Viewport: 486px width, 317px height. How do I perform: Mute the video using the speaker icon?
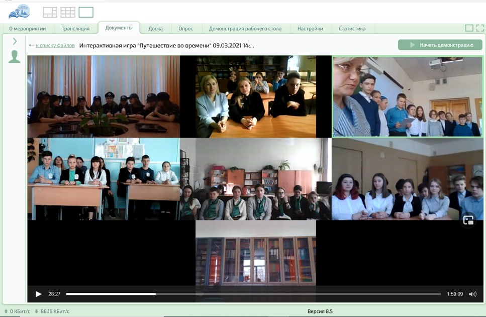[x=472, y=294]
